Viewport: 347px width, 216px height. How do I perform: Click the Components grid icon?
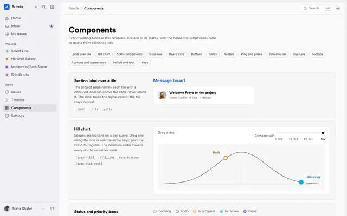click(7, 108)
